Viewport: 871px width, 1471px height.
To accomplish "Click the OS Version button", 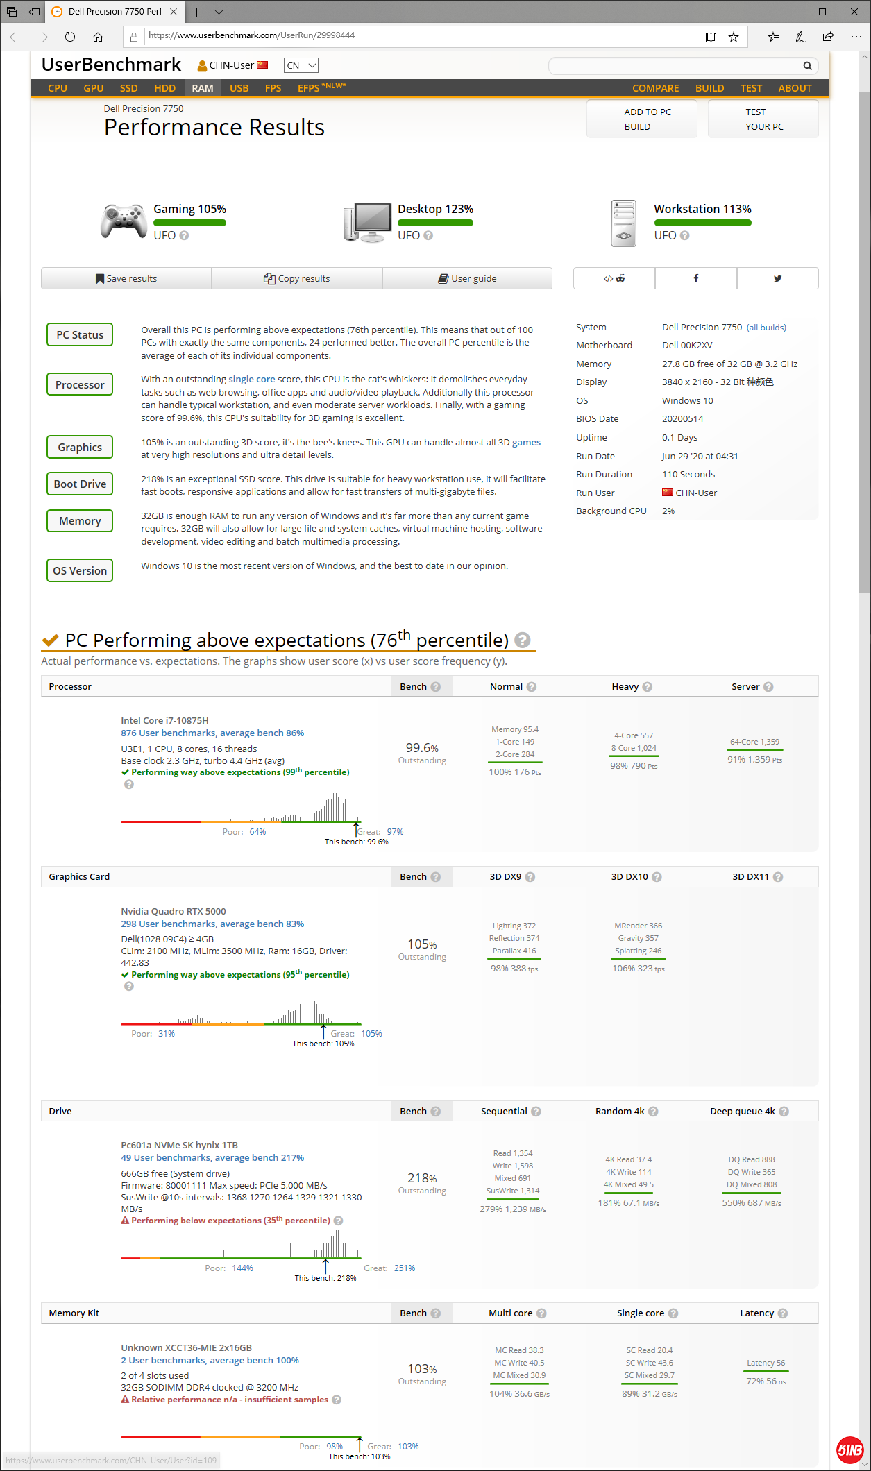I will (80, 570).
